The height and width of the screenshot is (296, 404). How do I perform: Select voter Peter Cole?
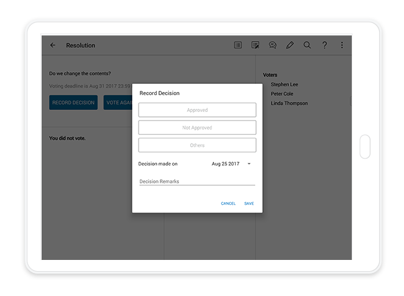(282, 94)
